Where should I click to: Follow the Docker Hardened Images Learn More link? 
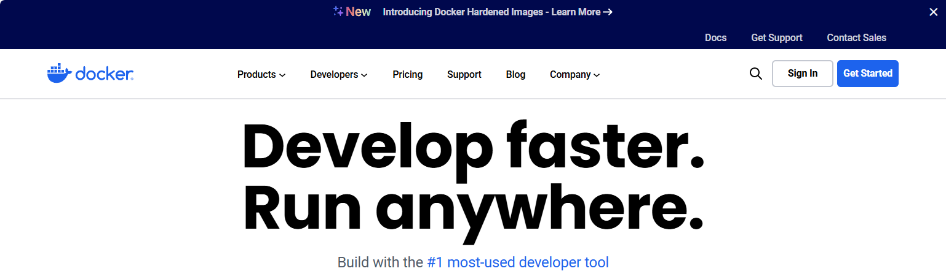point(498,12)
